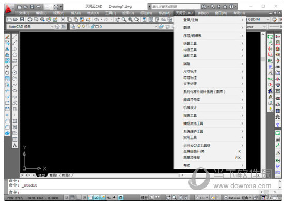Open 天河云CAD工具条 menu entry

tap(210, 145)
